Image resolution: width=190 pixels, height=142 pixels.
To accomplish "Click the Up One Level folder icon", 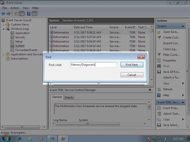I will (x=16, y=14).
